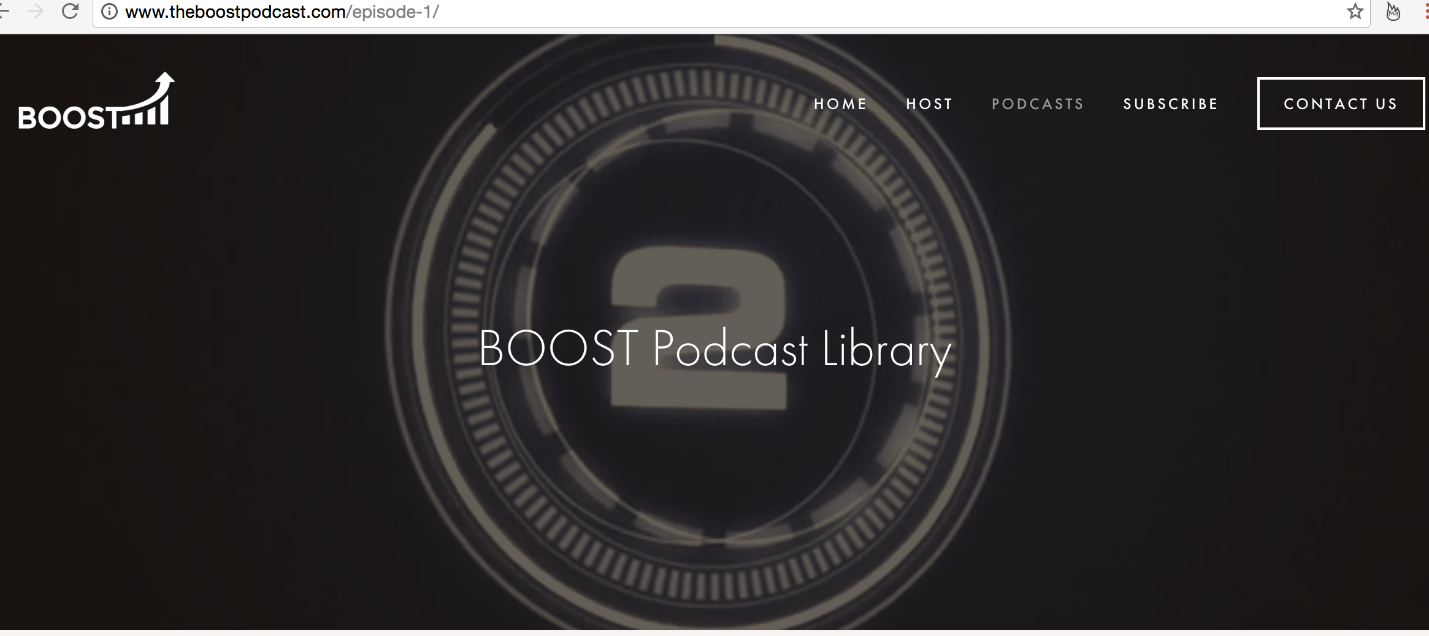Viewport: 1429px width, 636px height.
Task: Click the BOOST logo
Action: [x=97, y=101]
